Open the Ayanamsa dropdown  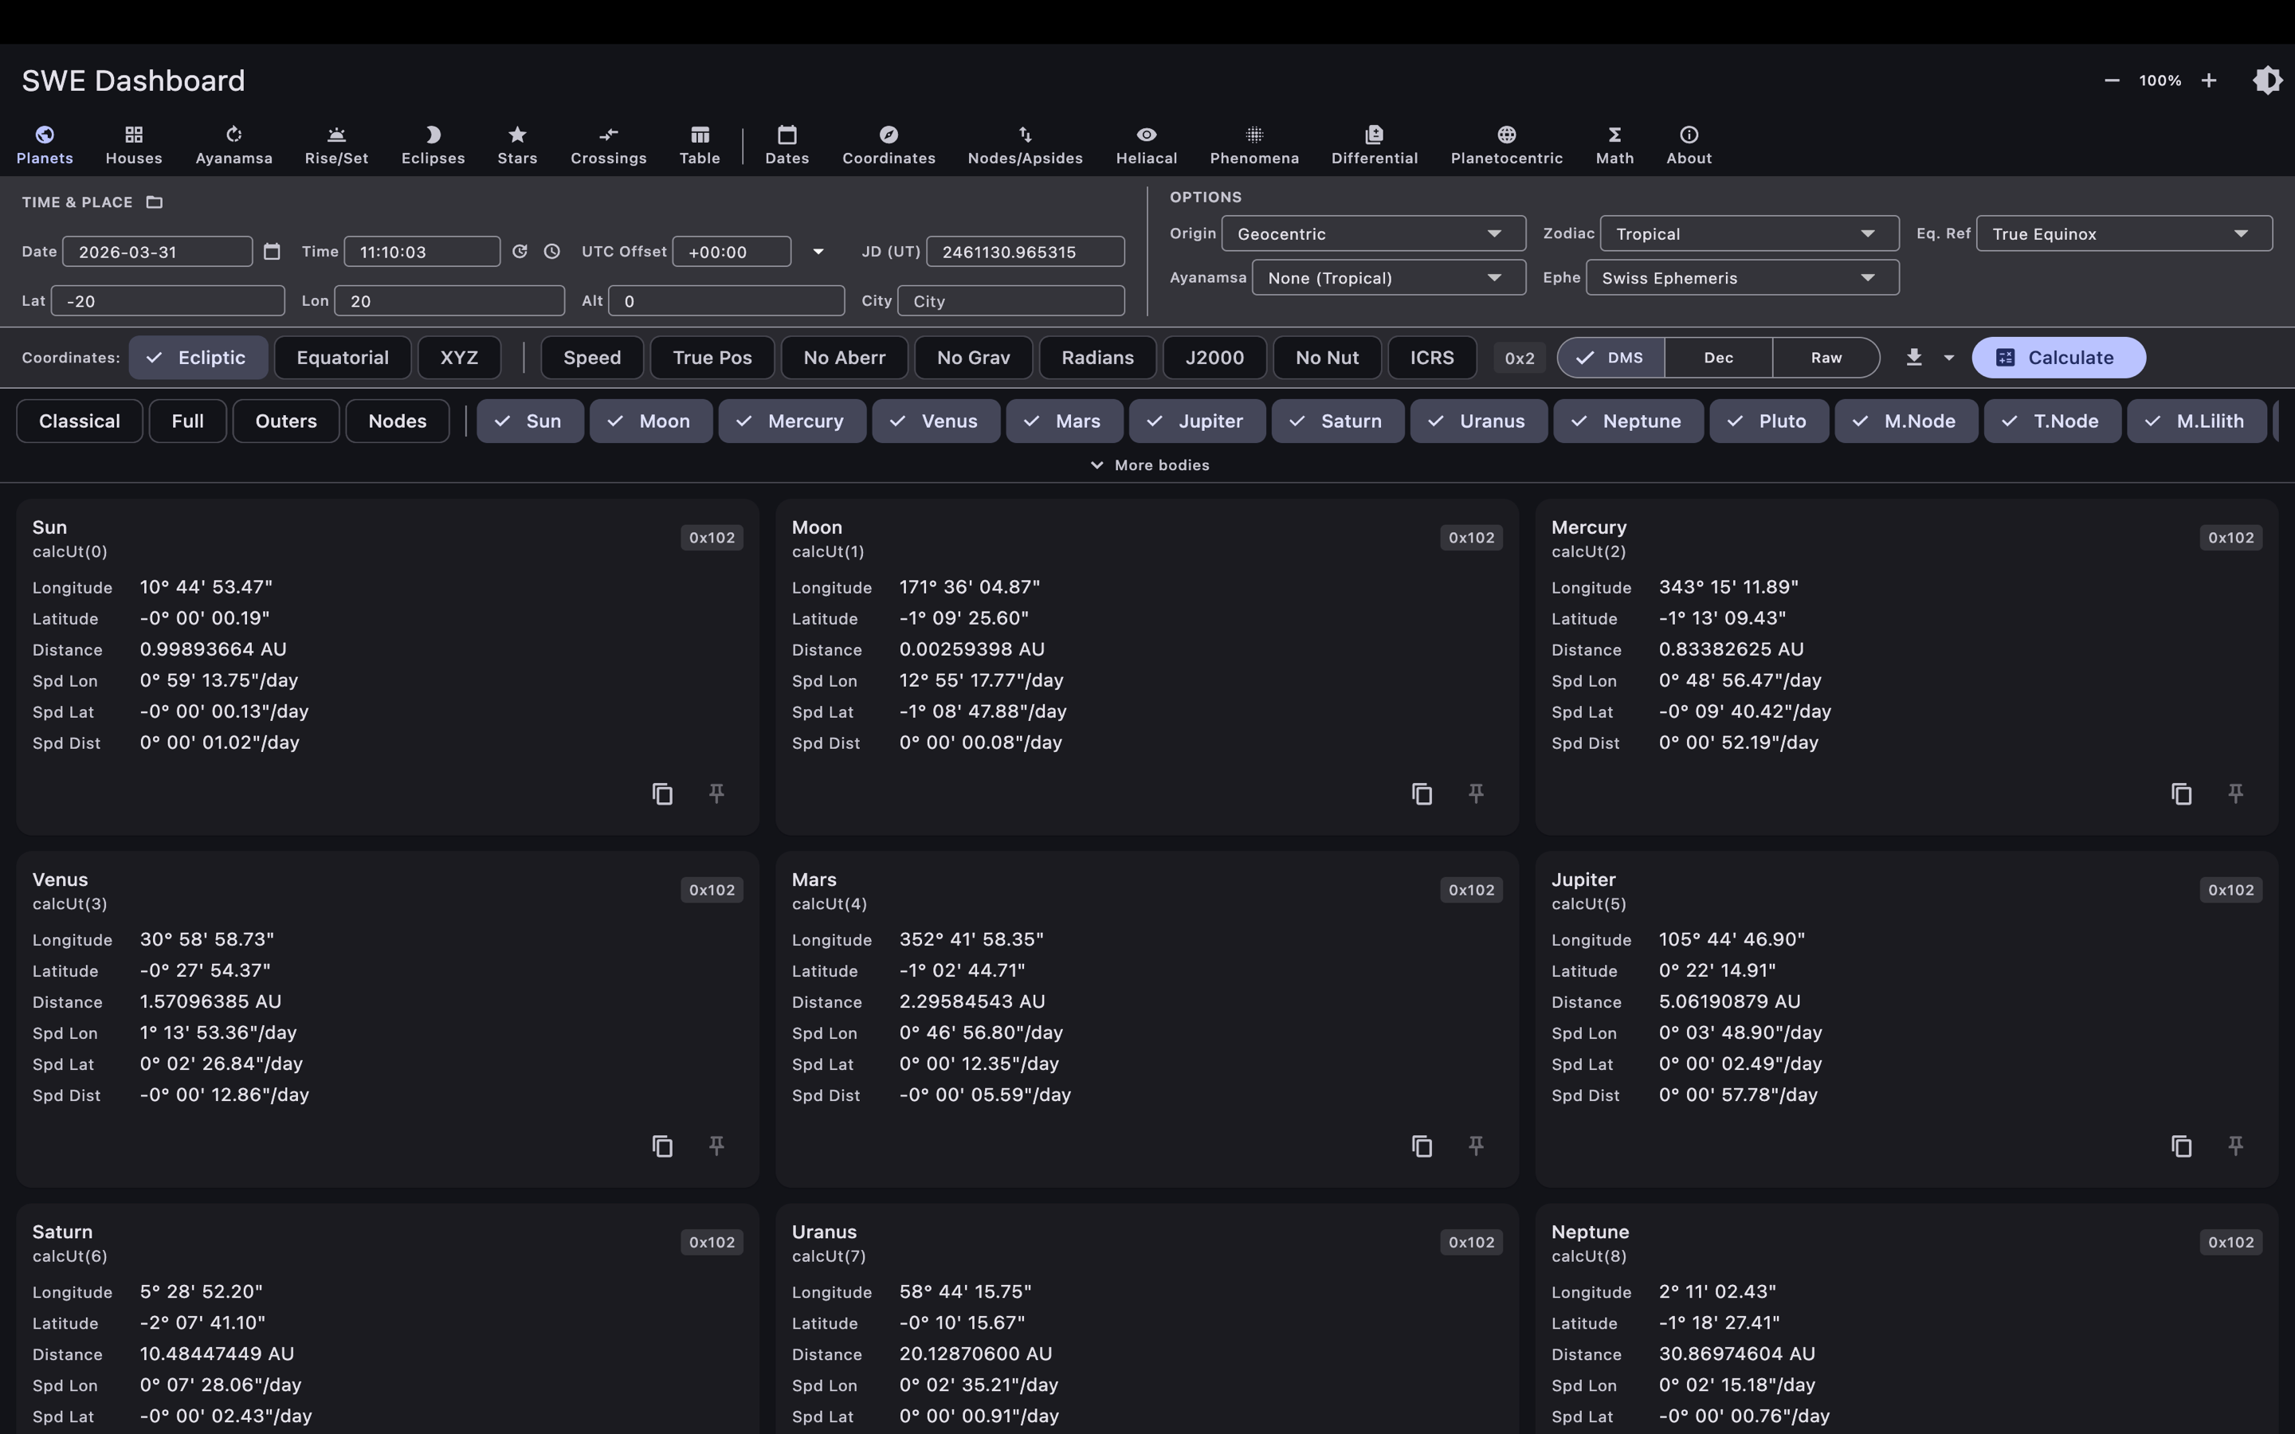point(1388,278)
